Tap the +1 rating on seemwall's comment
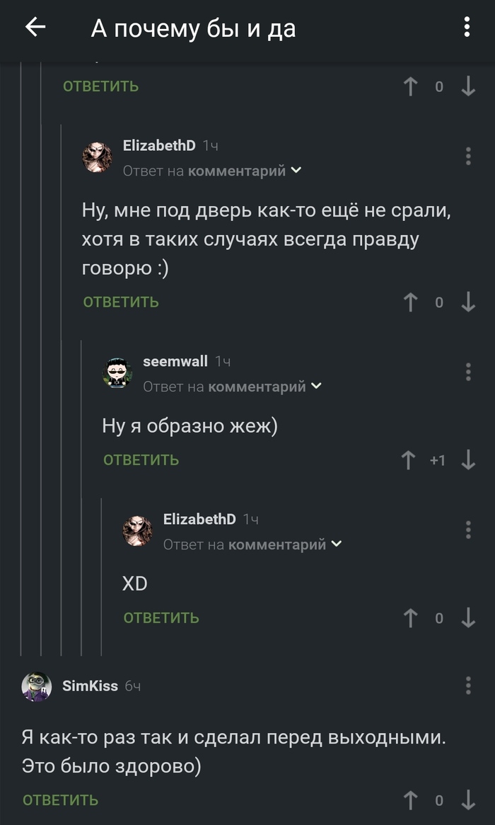The width and height of the screenshot is (495, 825). pos(439,459)
